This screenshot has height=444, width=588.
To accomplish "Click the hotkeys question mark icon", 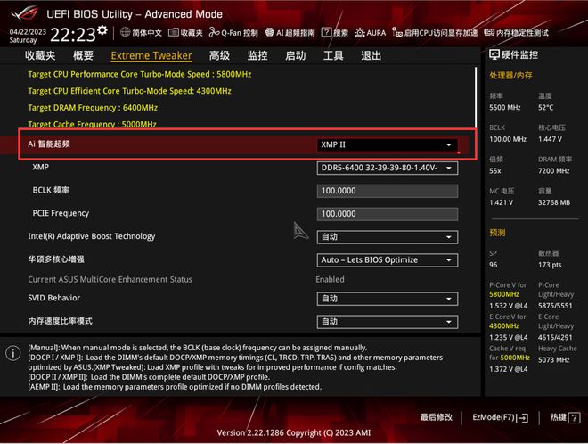I will point(574,417).
